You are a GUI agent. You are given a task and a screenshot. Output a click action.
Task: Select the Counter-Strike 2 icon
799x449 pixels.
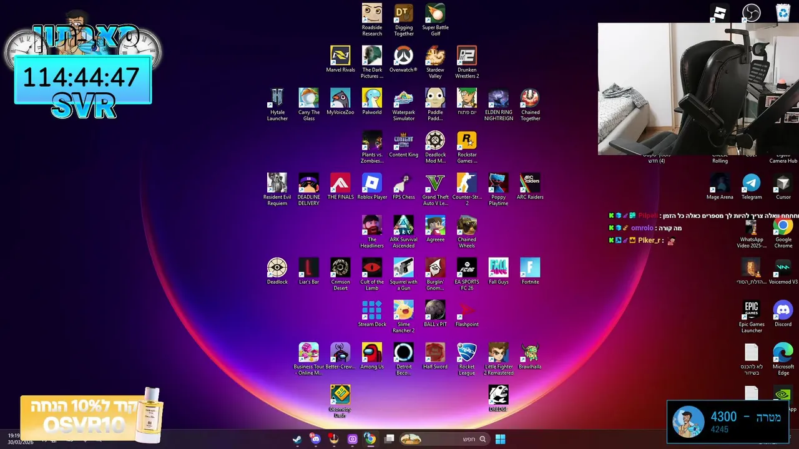[x=467, y=183]
